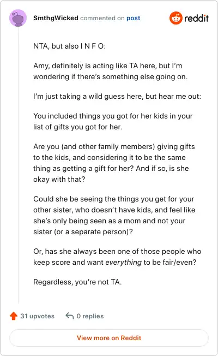Click the reddit wordmark text

(x=196, y=18)
